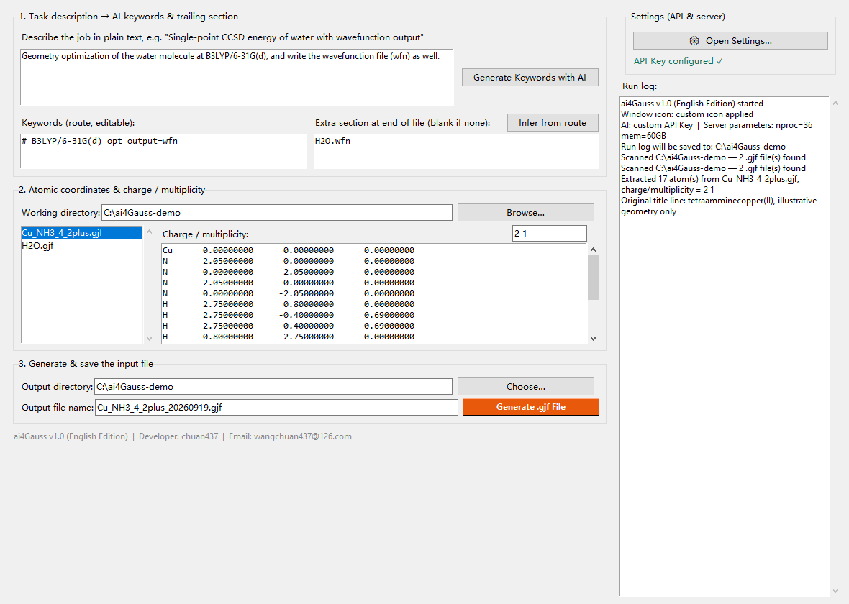Click coordinates box scroll down arrow
The height and width of the screenshot is (604, 849).
point(593,338)
